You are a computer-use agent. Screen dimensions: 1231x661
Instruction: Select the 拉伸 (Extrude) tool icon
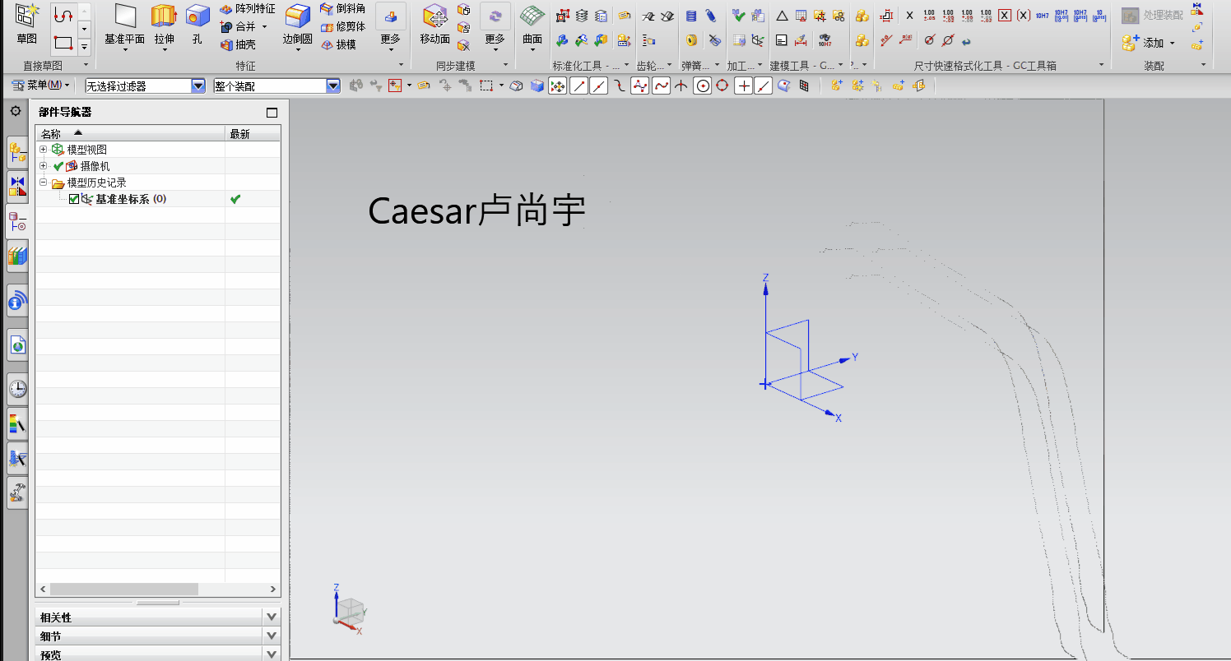click(165, 16)
